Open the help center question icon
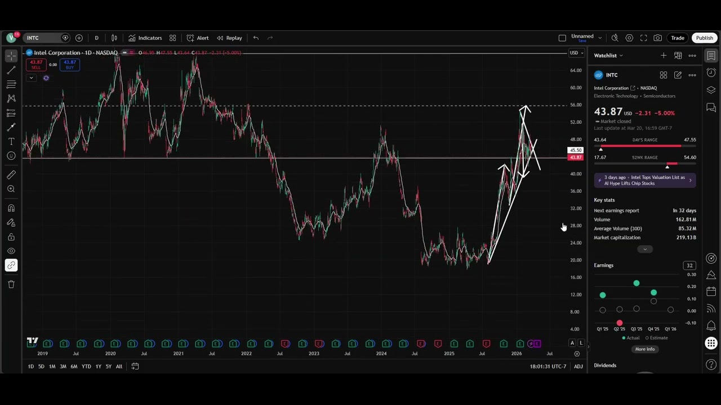 coord(711,365)
